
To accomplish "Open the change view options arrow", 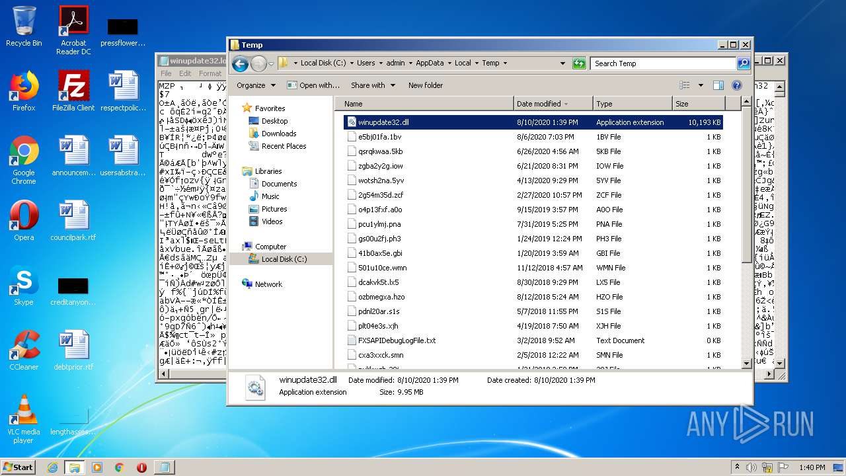I will point(701,85).
